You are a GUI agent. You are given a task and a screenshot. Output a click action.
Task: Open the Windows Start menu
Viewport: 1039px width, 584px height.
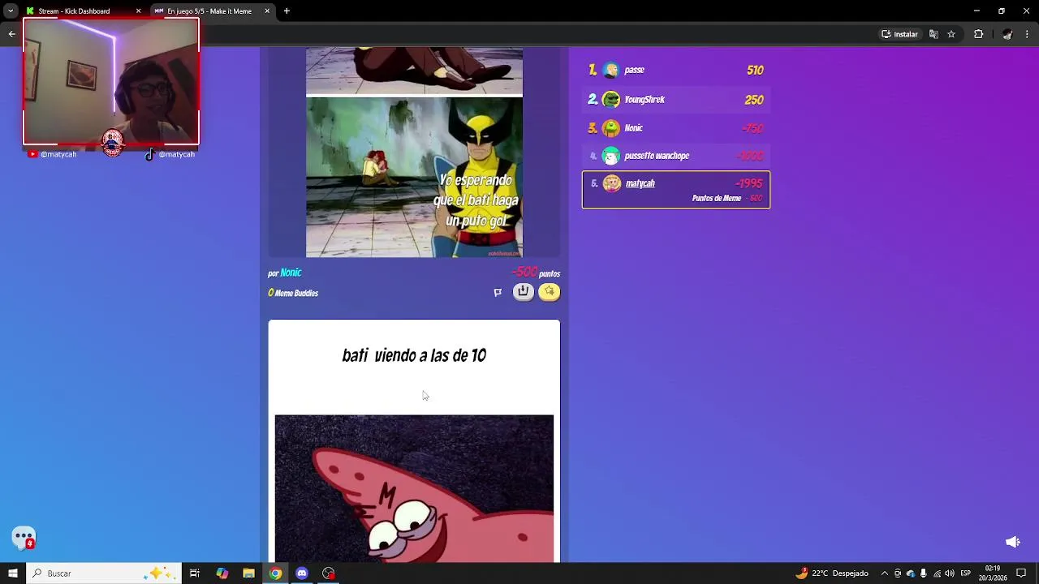[x=12, y=573]
